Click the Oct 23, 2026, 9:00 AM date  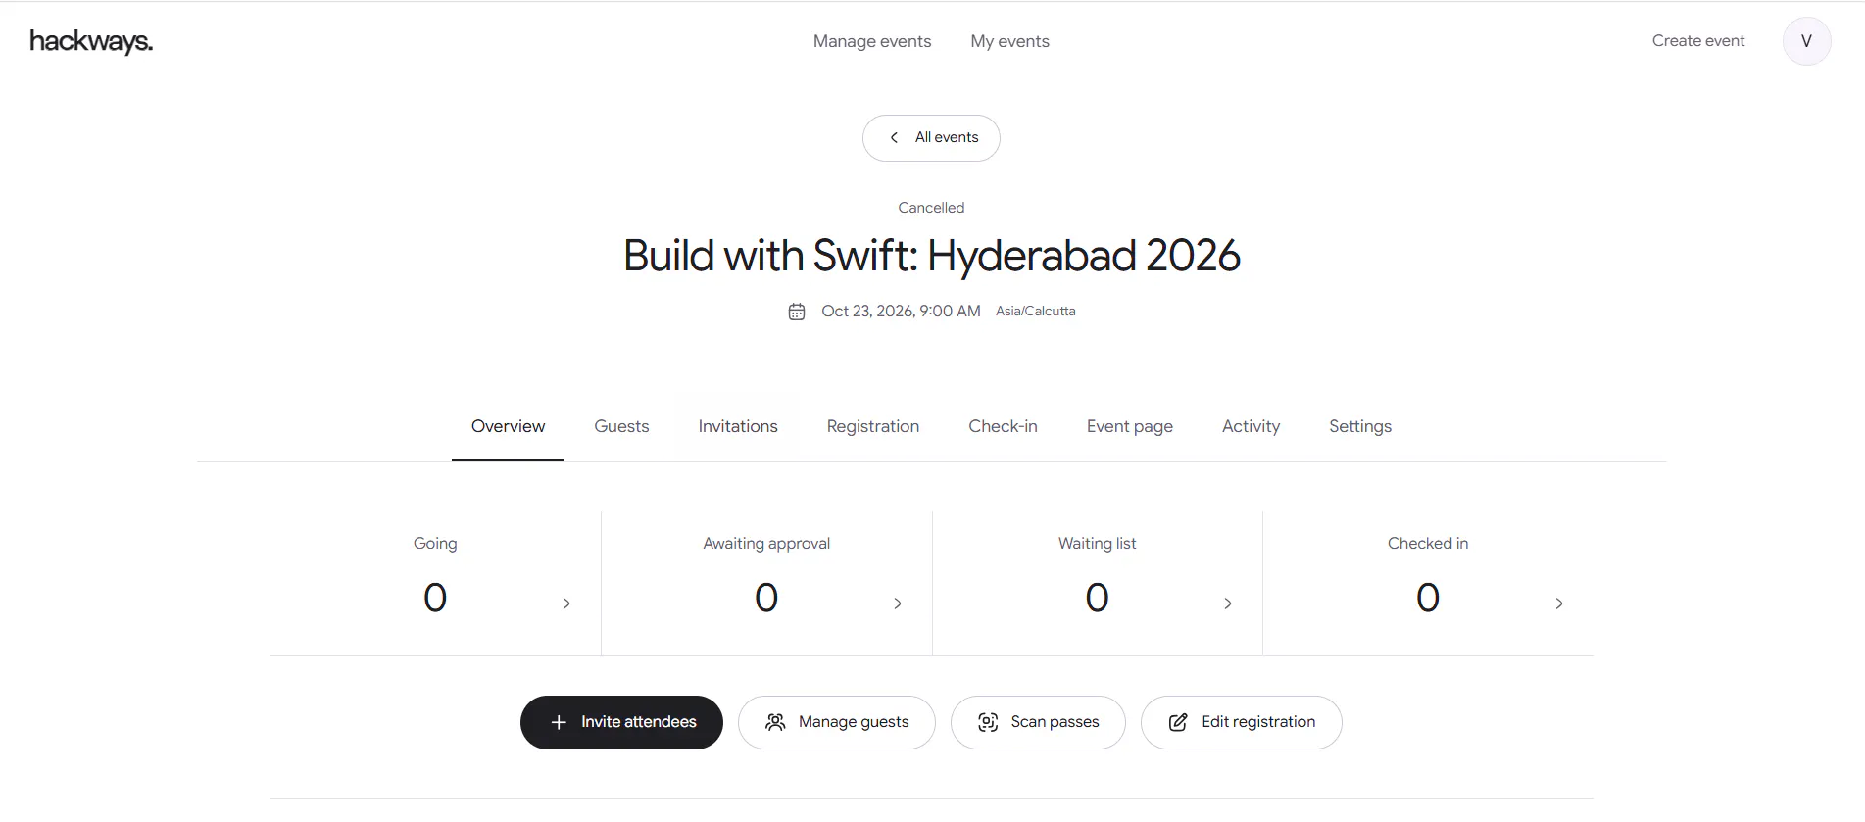[901, 312]
